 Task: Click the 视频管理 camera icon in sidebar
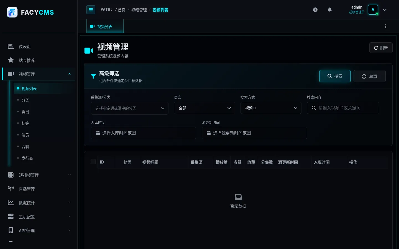coord(11,74)
